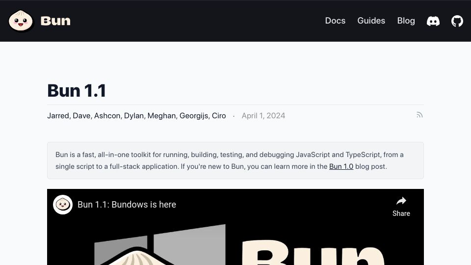This screenshot has width=471, height=265.
Task: Open the Blog navigation link
Action: tap(406, 21)
